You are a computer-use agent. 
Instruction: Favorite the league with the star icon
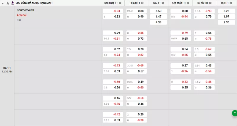click(8, 3)
